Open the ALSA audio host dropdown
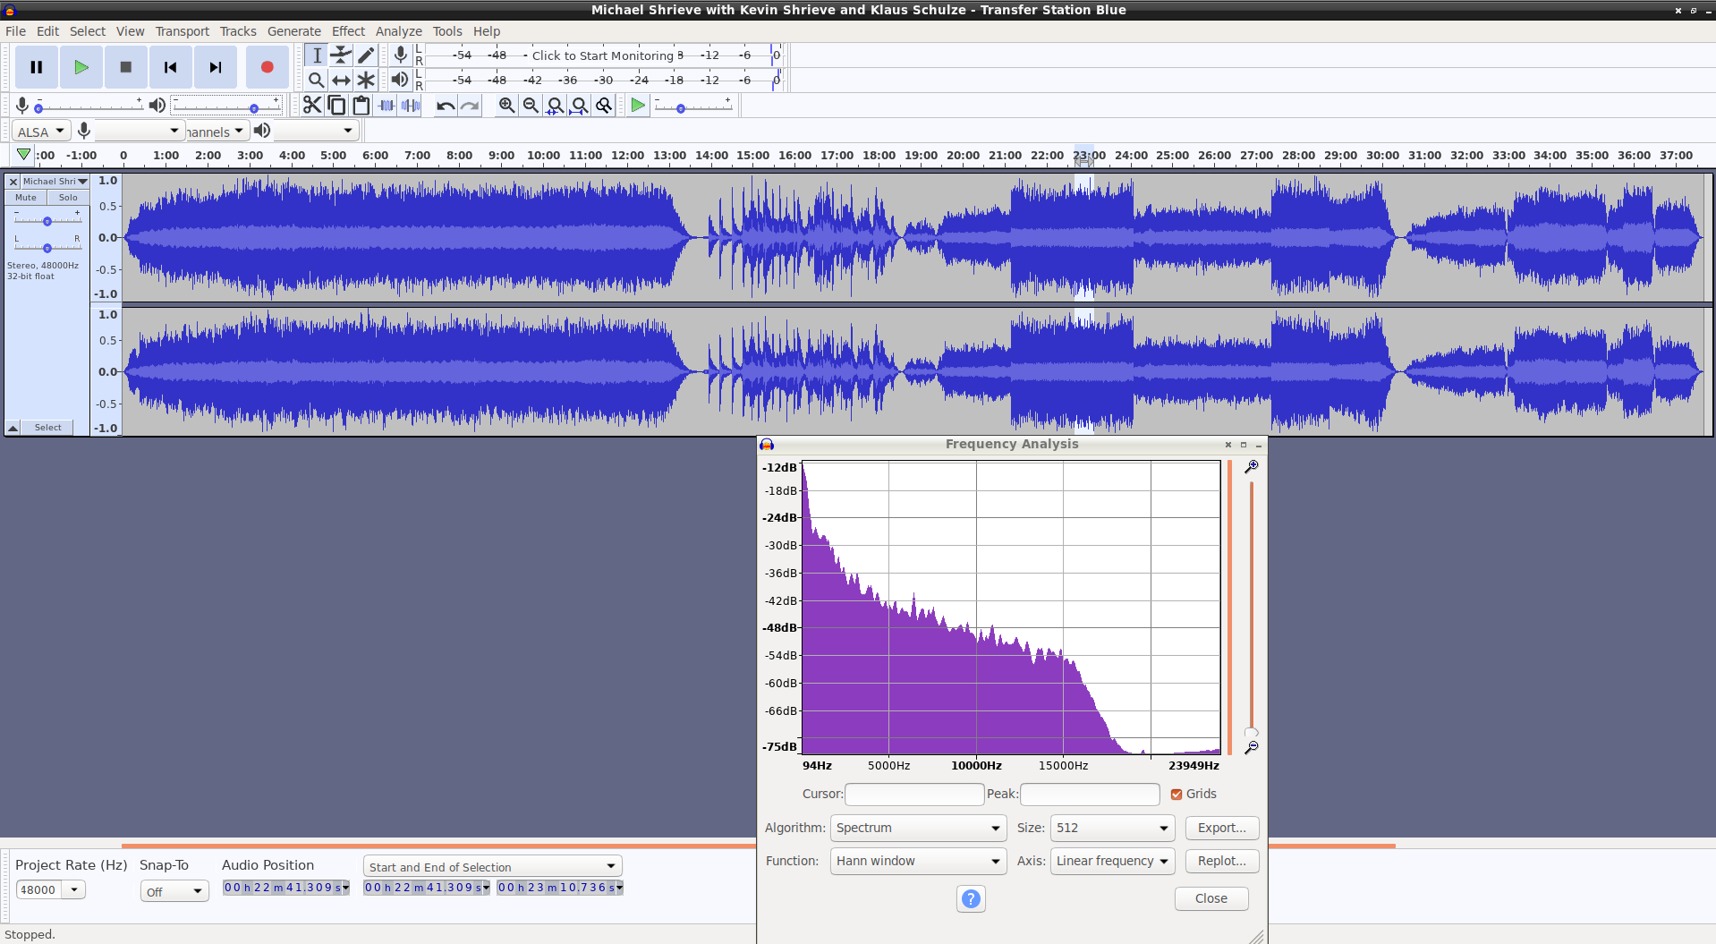This screenshot has width=1716, height=944. pyautogui.click(x=41, y=132)
